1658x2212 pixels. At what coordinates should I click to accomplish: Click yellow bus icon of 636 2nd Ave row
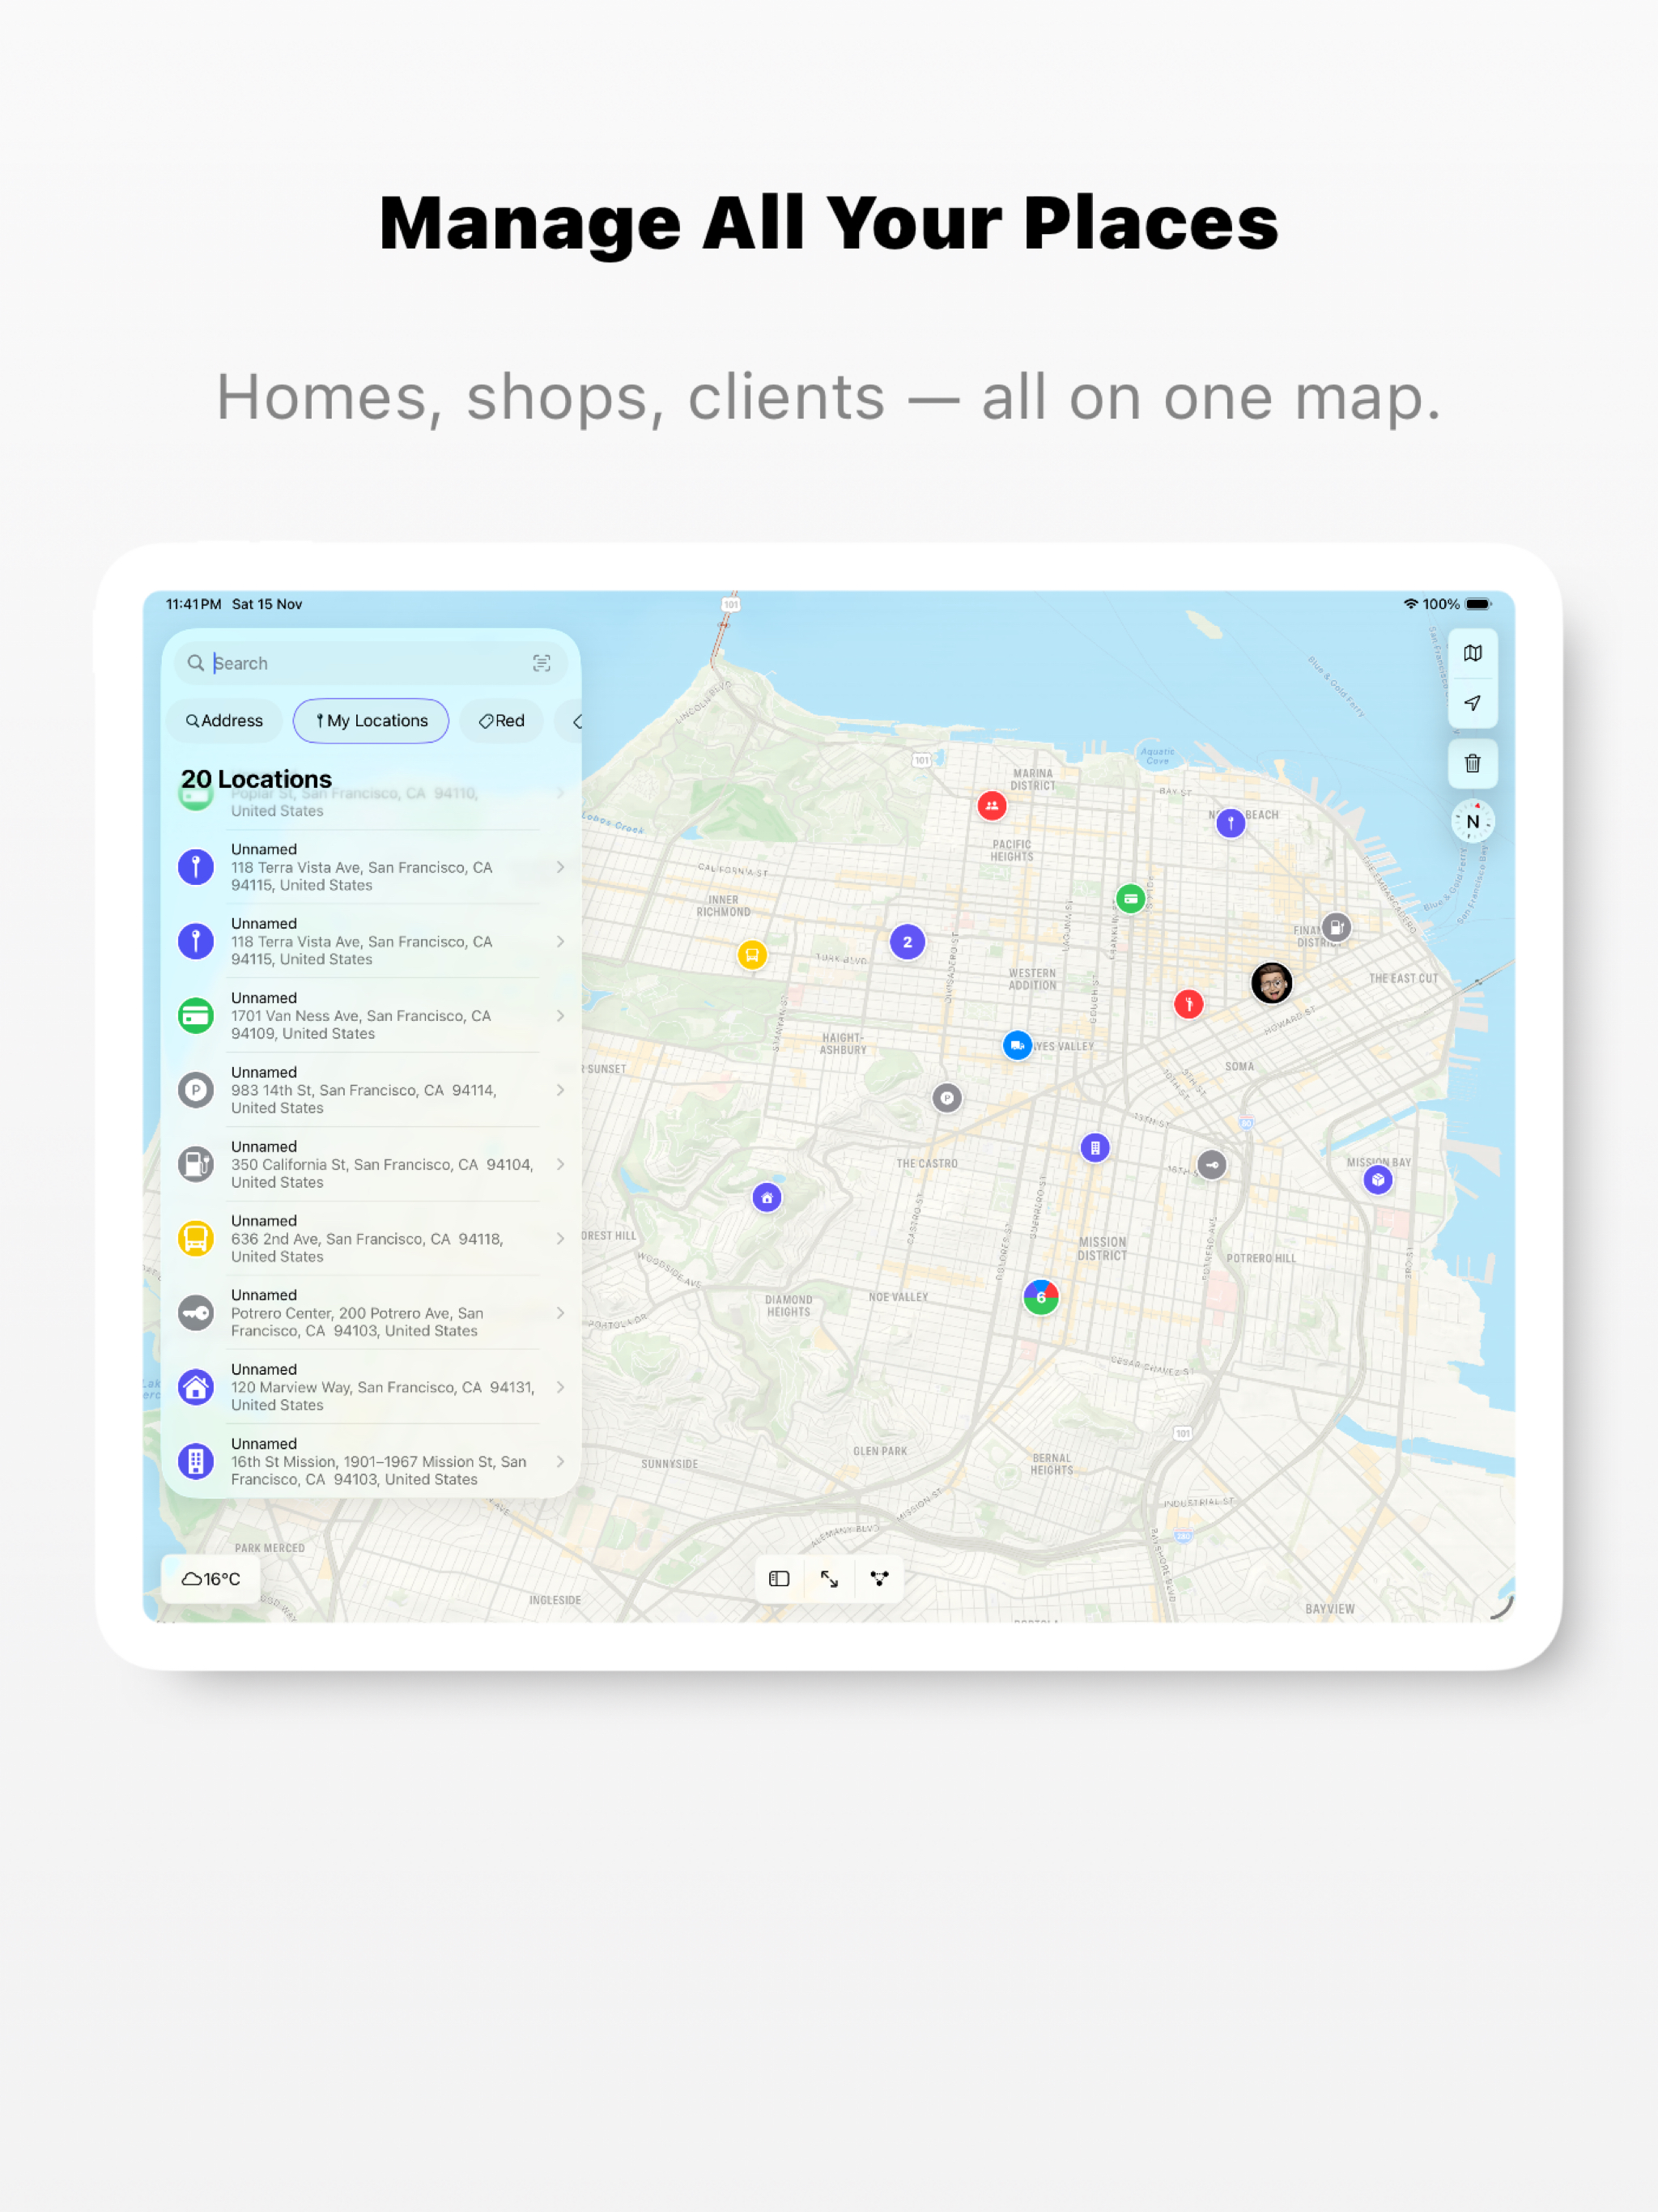tap(196, 1238)
